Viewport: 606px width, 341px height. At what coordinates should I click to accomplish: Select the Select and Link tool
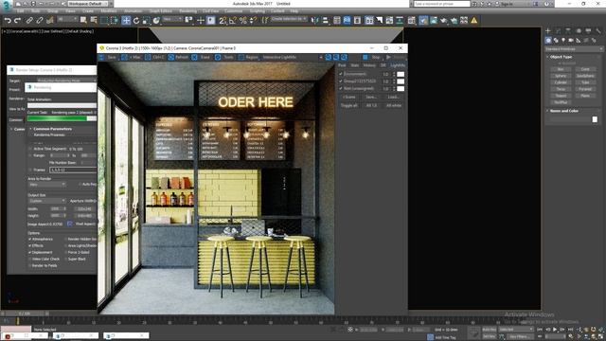(x=29, y=20)
